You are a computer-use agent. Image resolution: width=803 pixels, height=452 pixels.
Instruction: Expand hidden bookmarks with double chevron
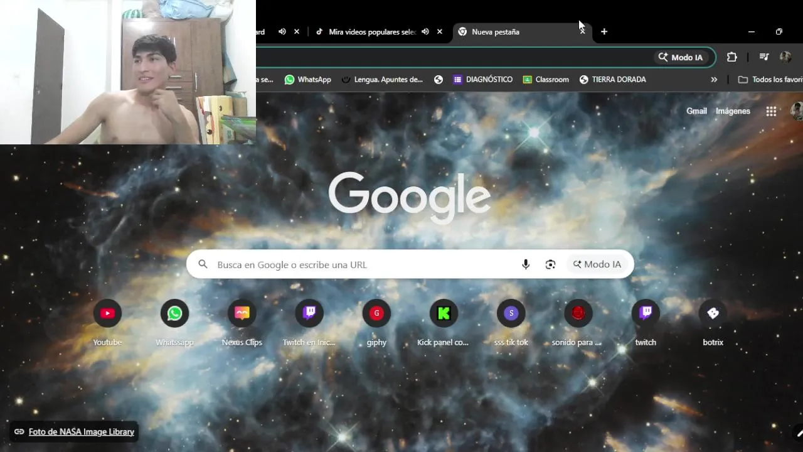714,80
